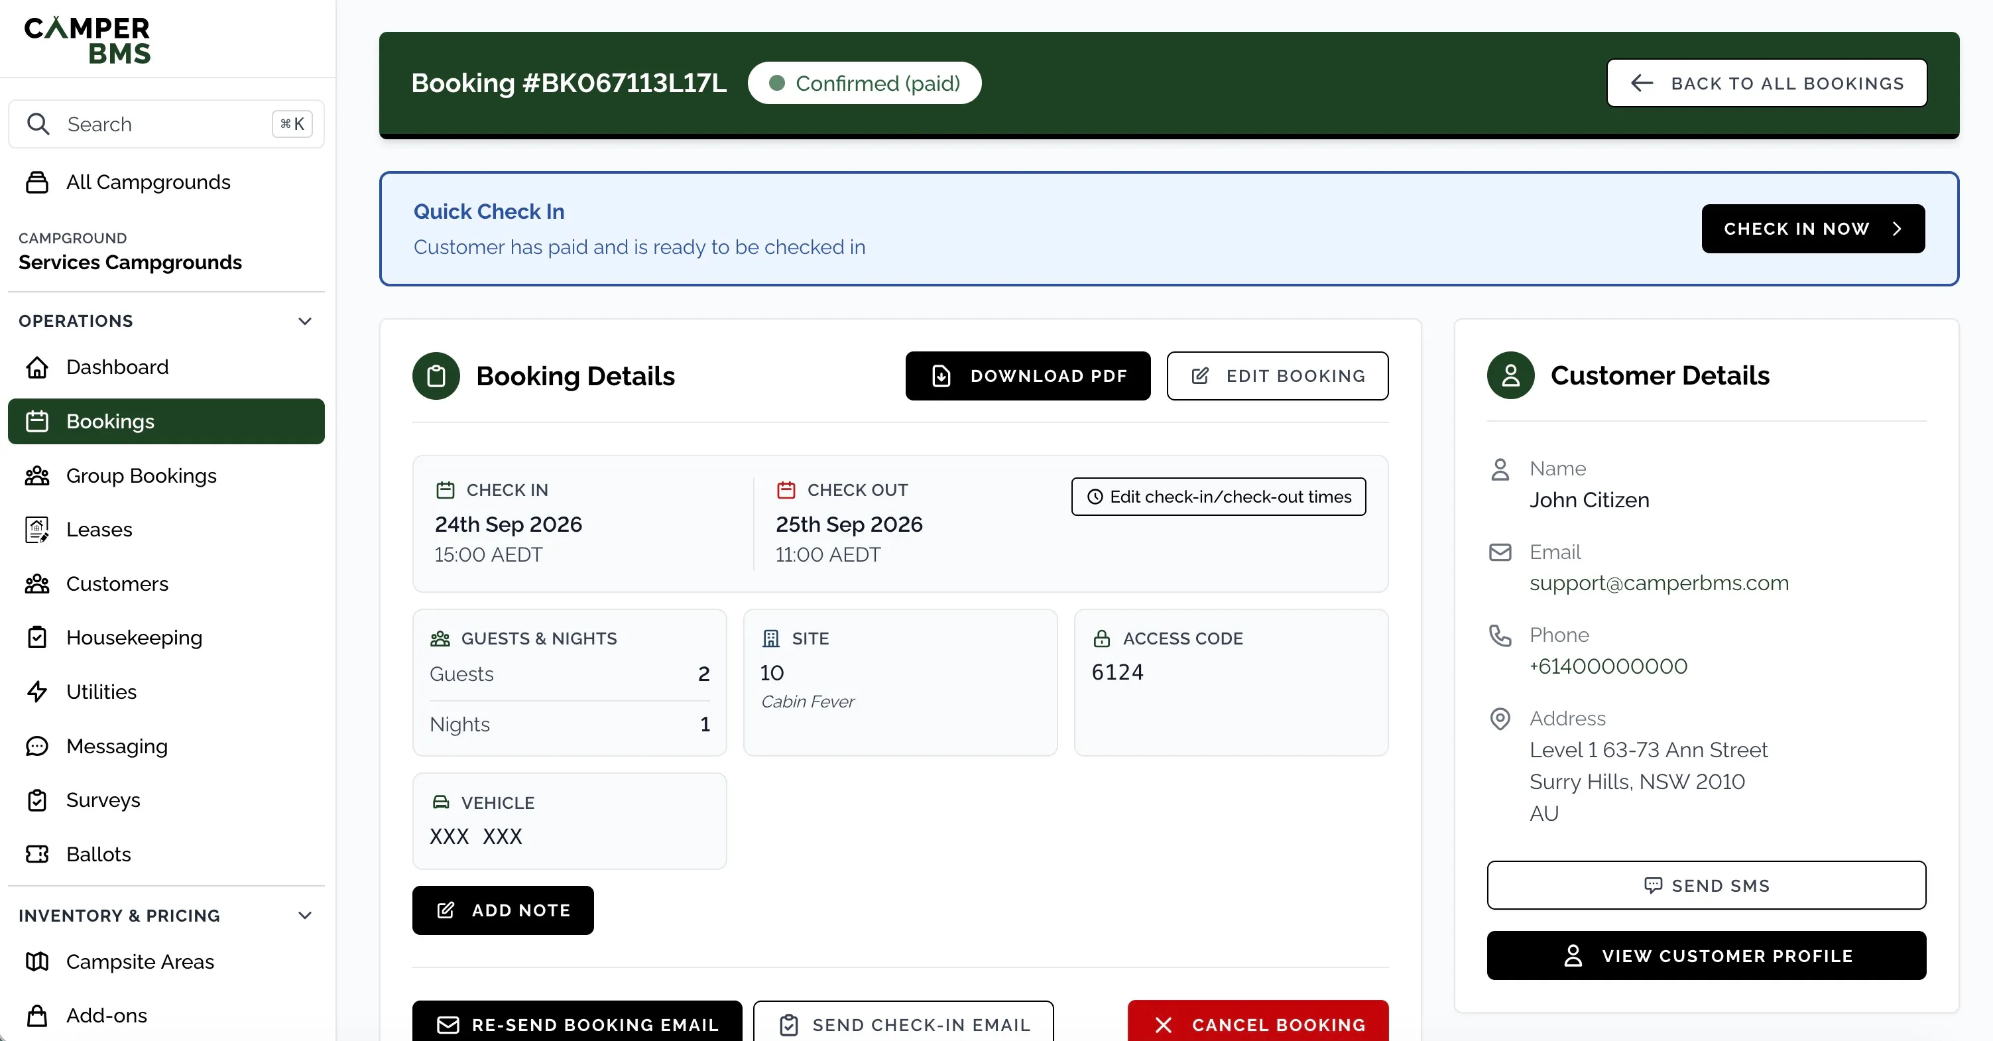Image resolution: width=1993 pixels, height=1041 pixels.
Task: Click the email support@camperbms.com
Action: (1659, 583)
